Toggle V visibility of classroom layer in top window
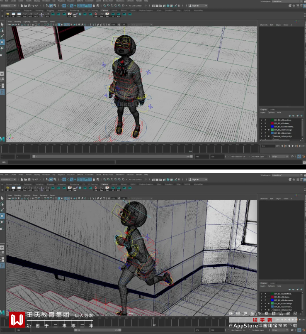 coord(262,127)
